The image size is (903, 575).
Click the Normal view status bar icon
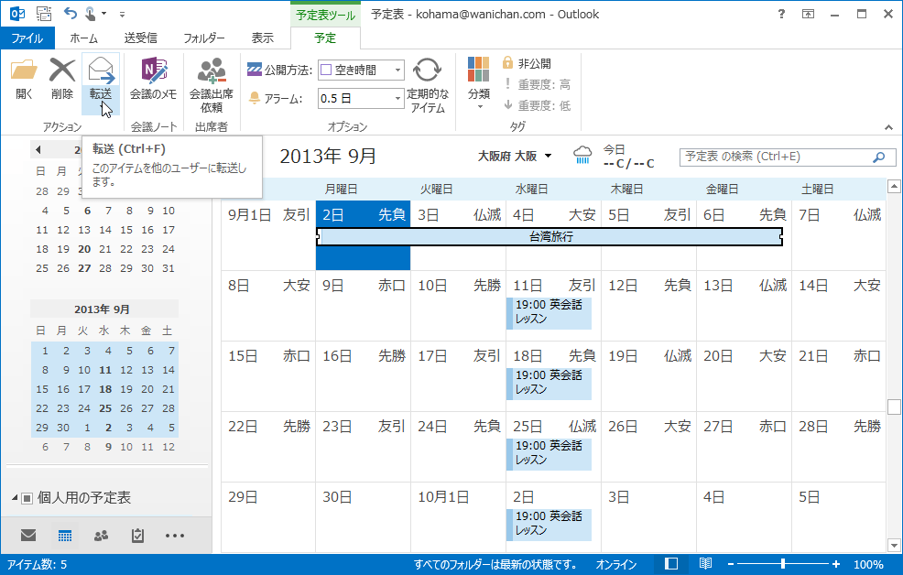pyautogui.click(x=671, y=564)
